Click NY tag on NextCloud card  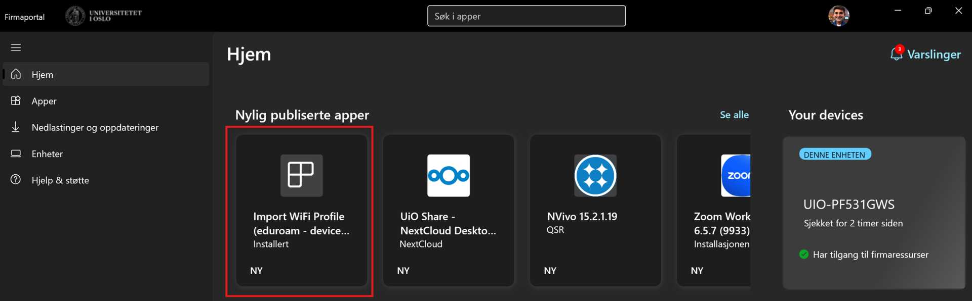point(403,271)
